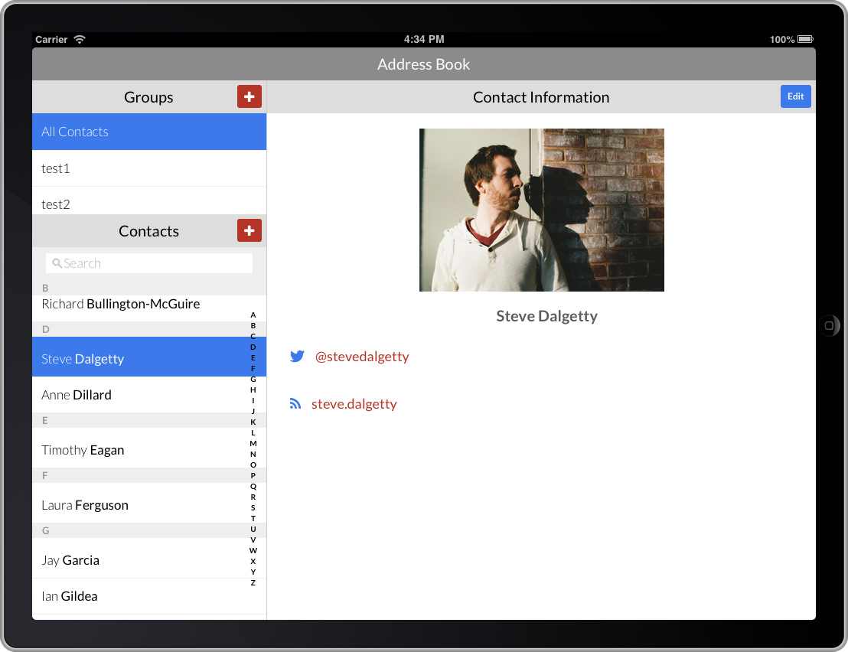Jump to letter T in index bar
The image size is (848, 652).
click(253, 518)
